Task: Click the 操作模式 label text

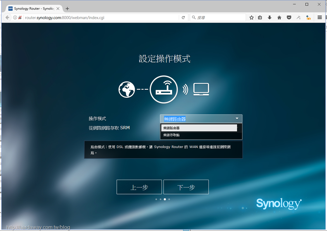Action: [x=97, y=119]
